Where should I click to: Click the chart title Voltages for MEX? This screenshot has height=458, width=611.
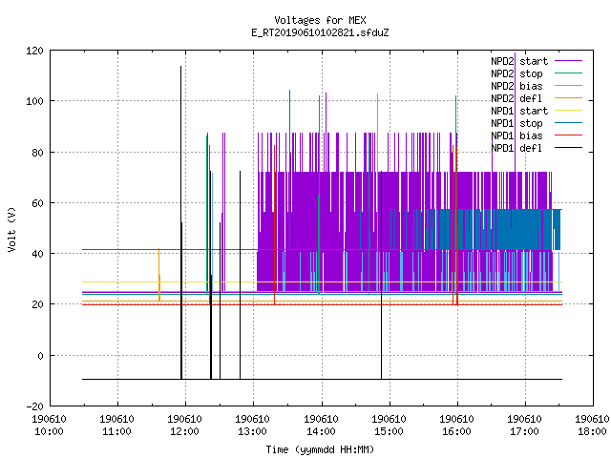pos(321,20)
